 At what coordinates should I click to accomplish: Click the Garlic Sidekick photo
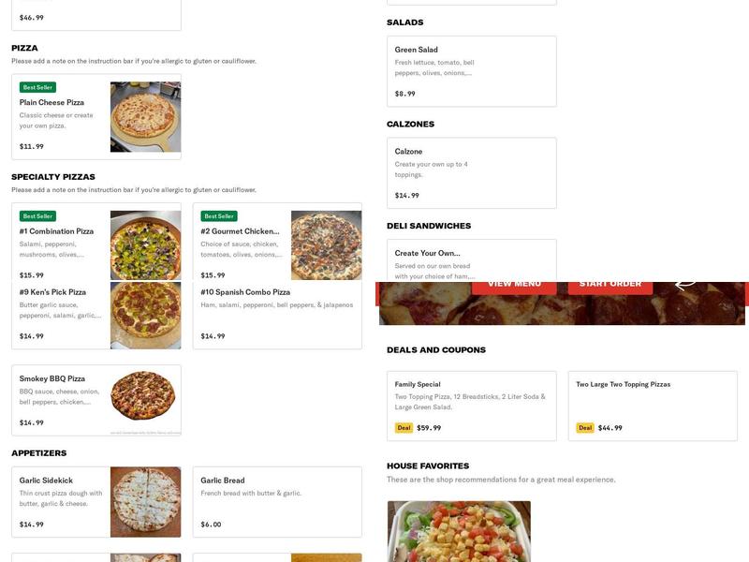click(x=145, y=502)
